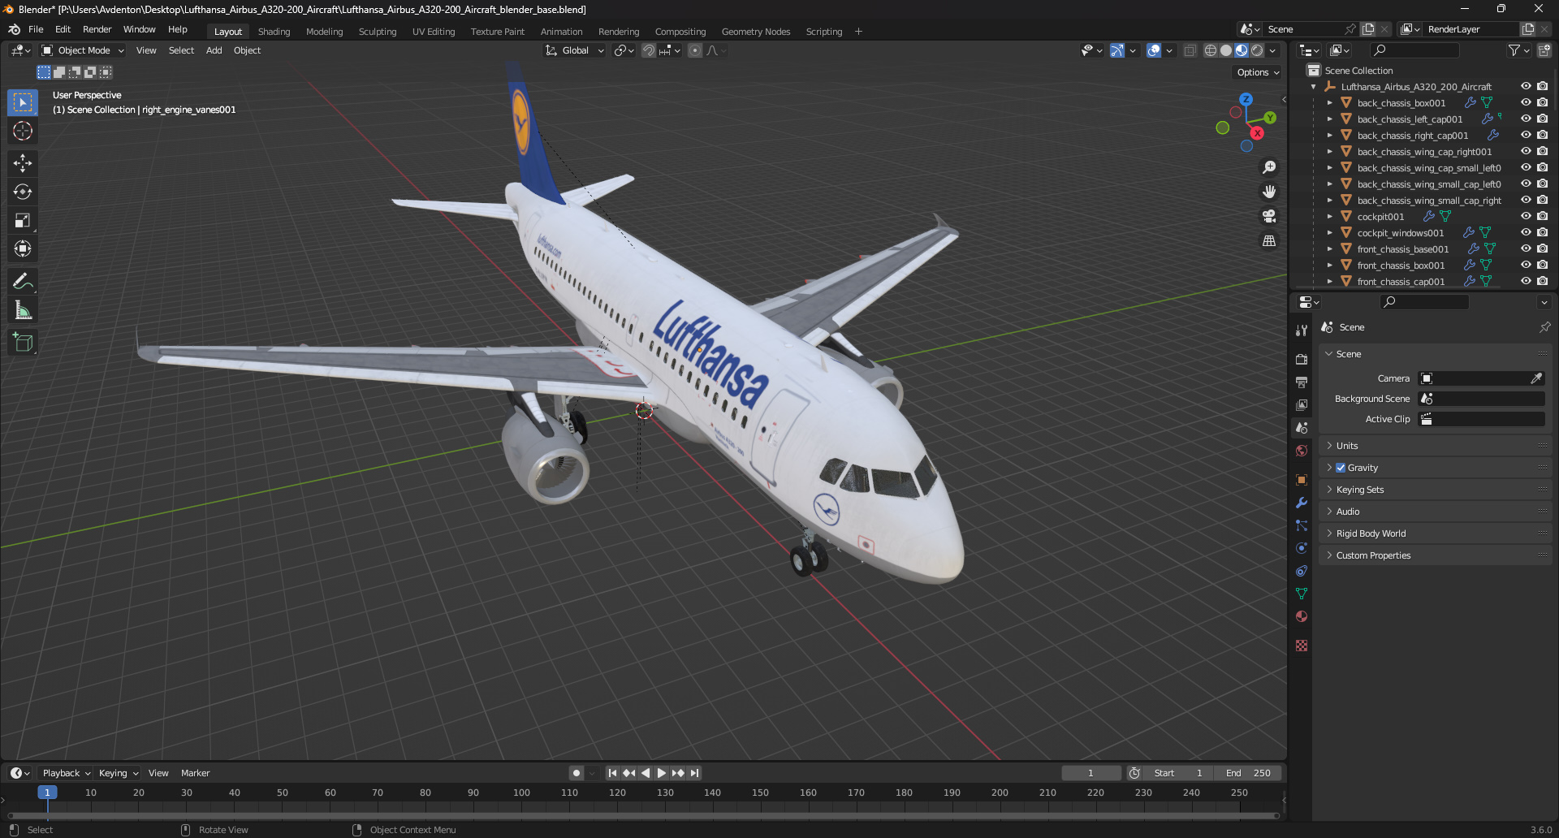
Task: Select the Measure tool
Action: pos(23,310)
